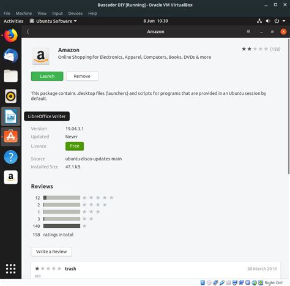This screenshot has width=290, height=286.
Task: Open the Files manager icon
Action: coord(11,76)
